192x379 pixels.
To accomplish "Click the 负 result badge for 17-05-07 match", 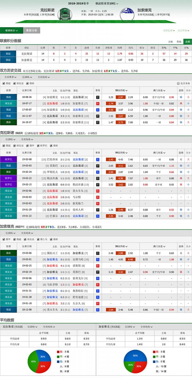I will [98, 110].
